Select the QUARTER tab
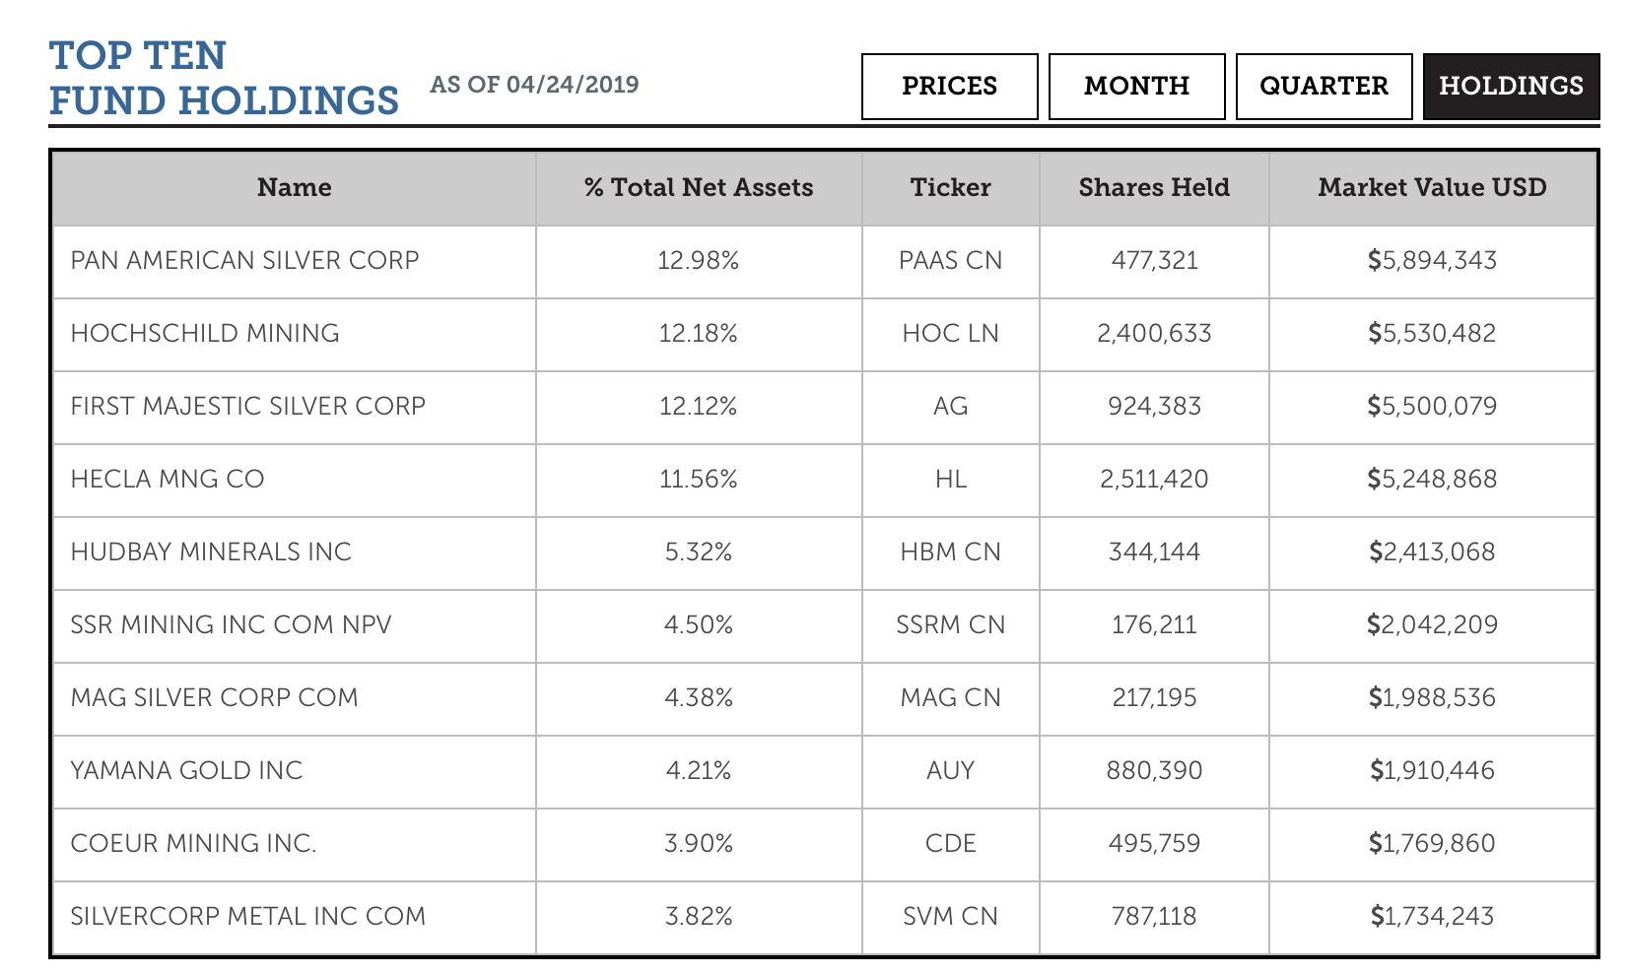1630x973 pixels. (x=1324, y=87)
